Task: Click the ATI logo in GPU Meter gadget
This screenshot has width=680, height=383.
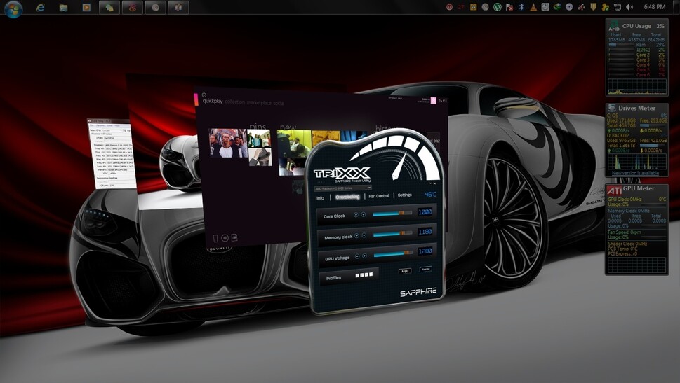Action: pos(614,190)
